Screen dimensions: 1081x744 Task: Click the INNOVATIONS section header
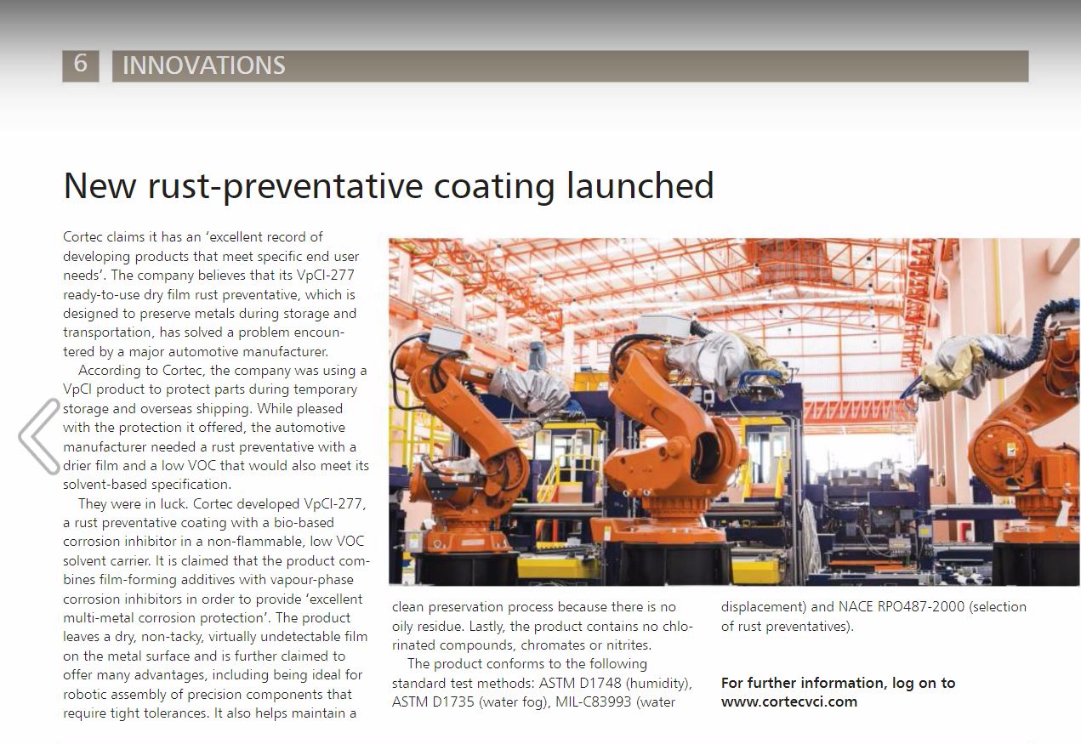570,65
